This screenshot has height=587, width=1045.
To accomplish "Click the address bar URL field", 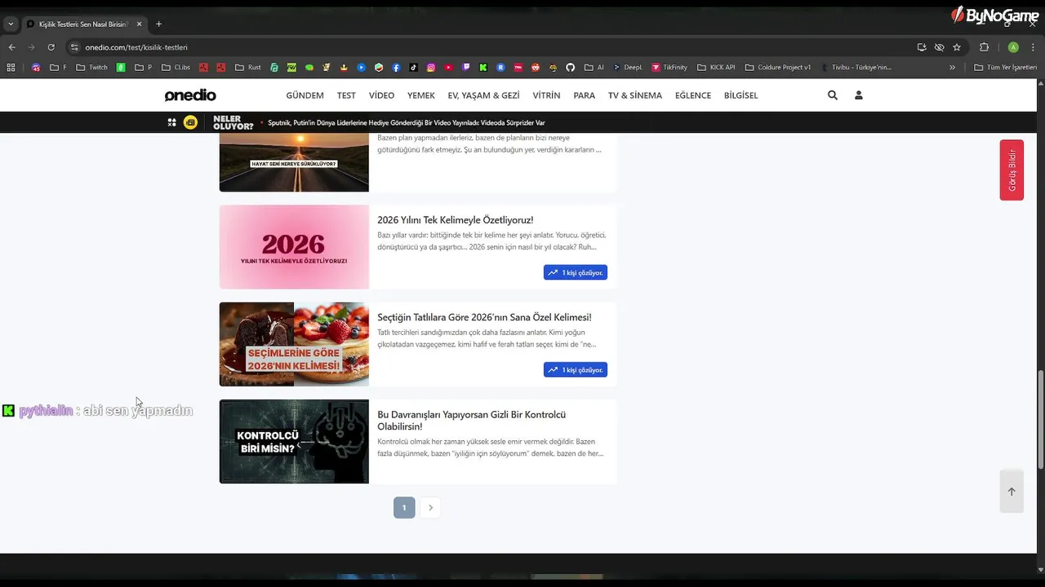I will coord(490,47).
